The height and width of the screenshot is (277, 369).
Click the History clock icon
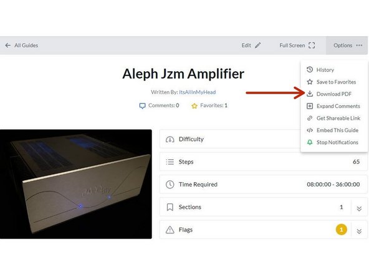[310, 69]
